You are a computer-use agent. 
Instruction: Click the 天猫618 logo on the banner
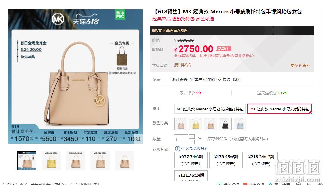pos(86,20)
